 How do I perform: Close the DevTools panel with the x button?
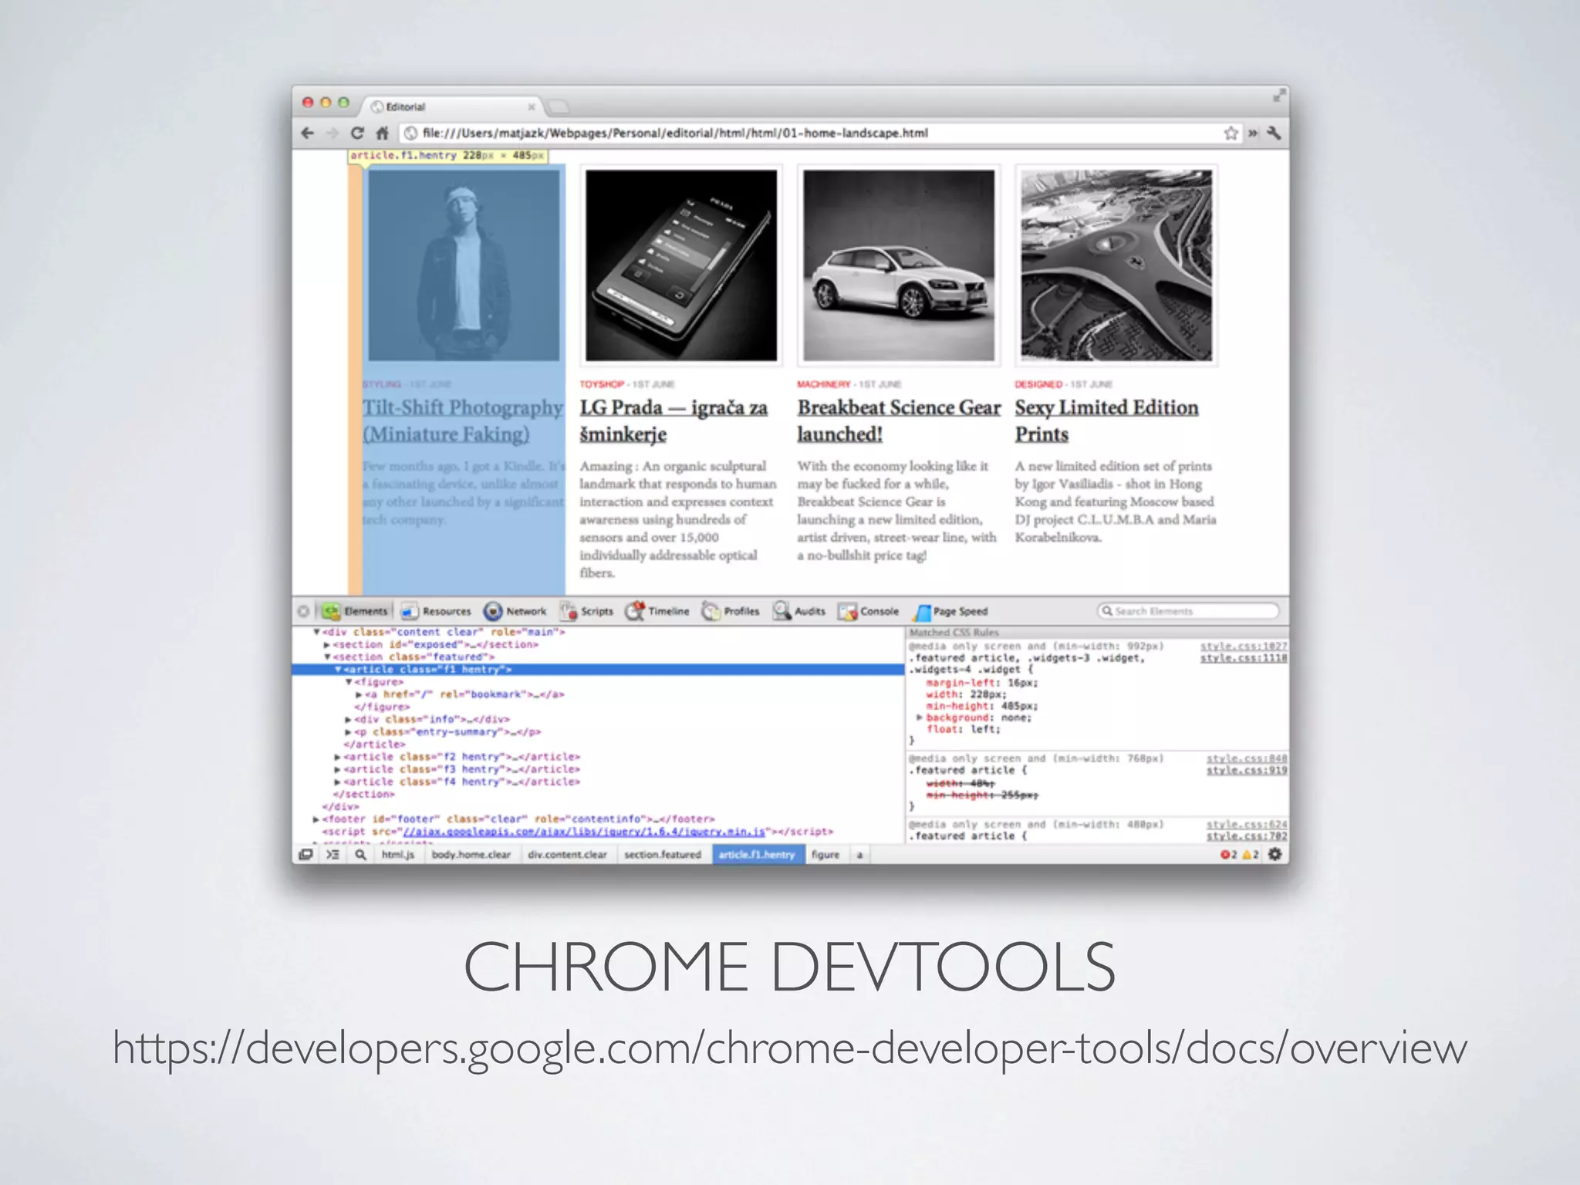[x=303, y=611]
